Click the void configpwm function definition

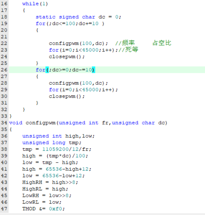[88, 123]
